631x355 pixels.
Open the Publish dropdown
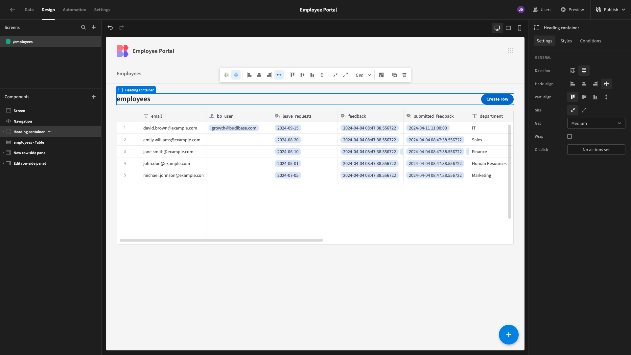click(x=611, y=10)
